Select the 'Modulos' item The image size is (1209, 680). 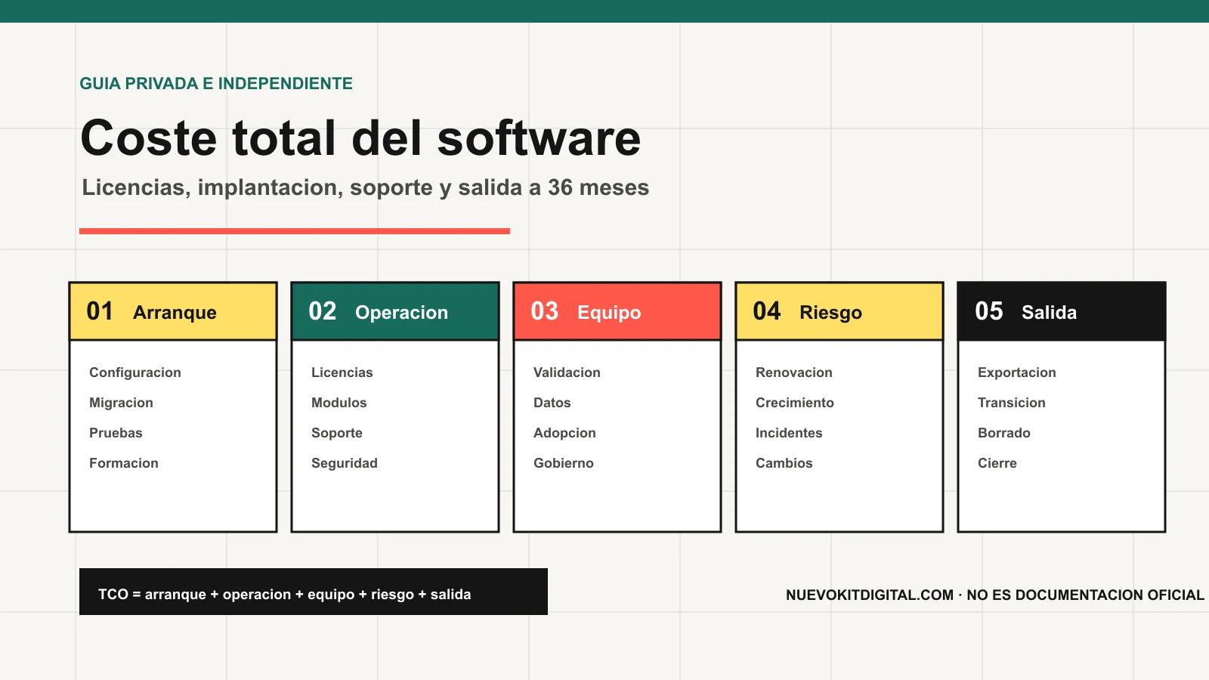point(339,403)
